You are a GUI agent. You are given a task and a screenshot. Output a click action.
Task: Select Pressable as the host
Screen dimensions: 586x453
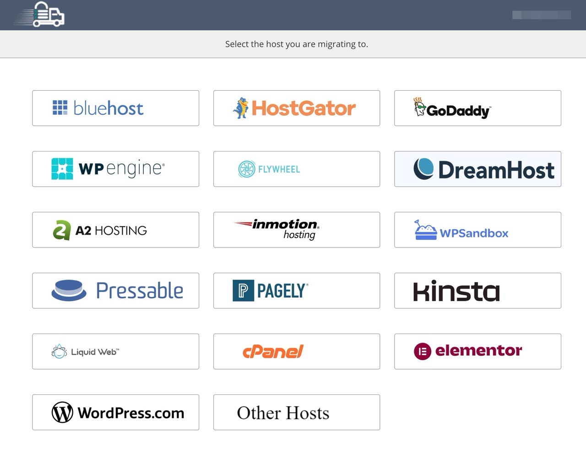[115, 291]
